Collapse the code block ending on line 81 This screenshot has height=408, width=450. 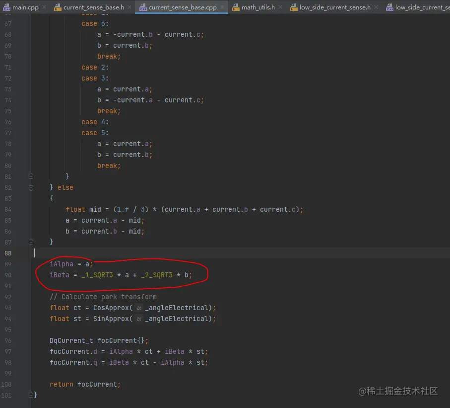coord(31,176)
